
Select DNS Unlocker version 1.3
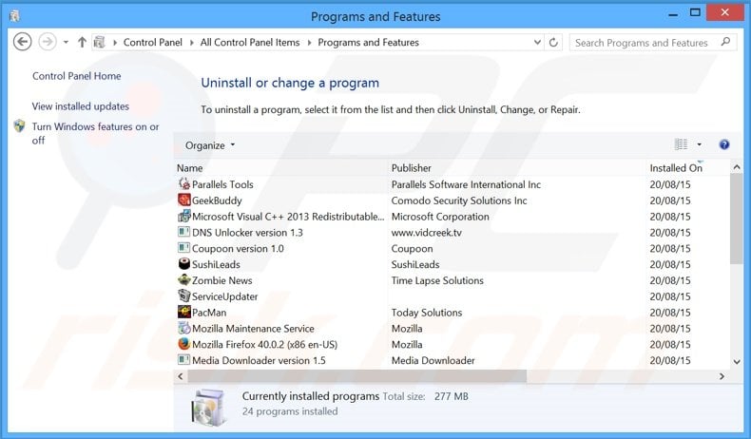point(247,233)
